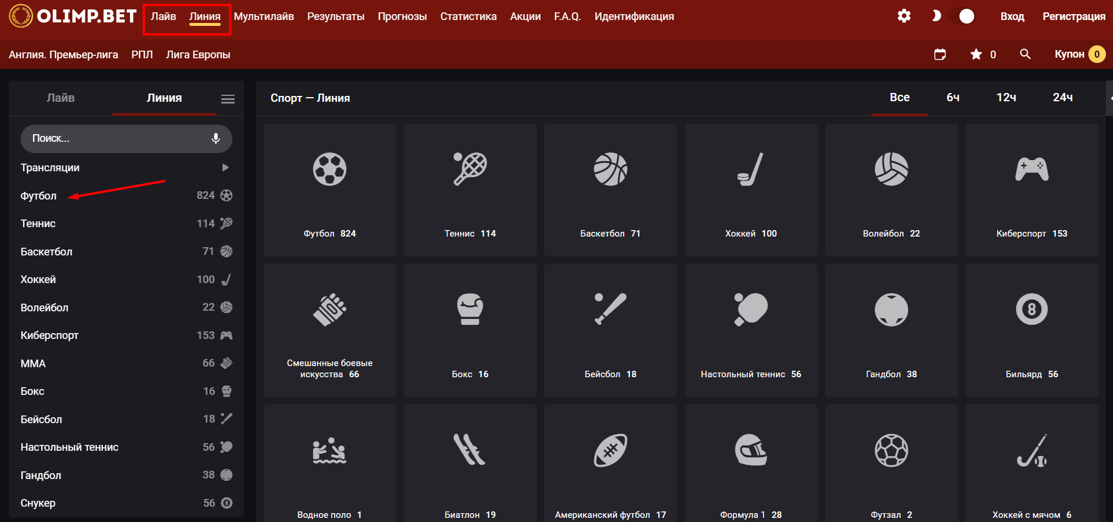Select the Киберспорт gamepad tile
This screenshot has height=522, width=1113.
click(1031, 189)
